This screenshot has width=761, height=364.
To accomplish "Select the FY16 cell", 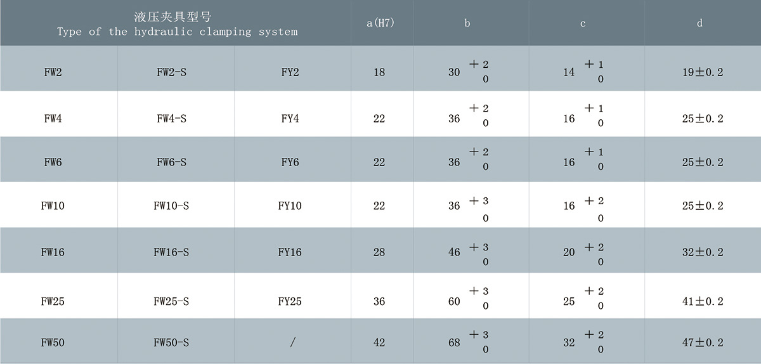I will 290,252.
